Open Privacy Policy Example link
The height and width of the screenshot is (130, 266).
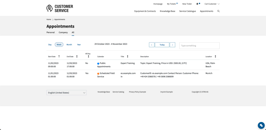pos(138,92)
